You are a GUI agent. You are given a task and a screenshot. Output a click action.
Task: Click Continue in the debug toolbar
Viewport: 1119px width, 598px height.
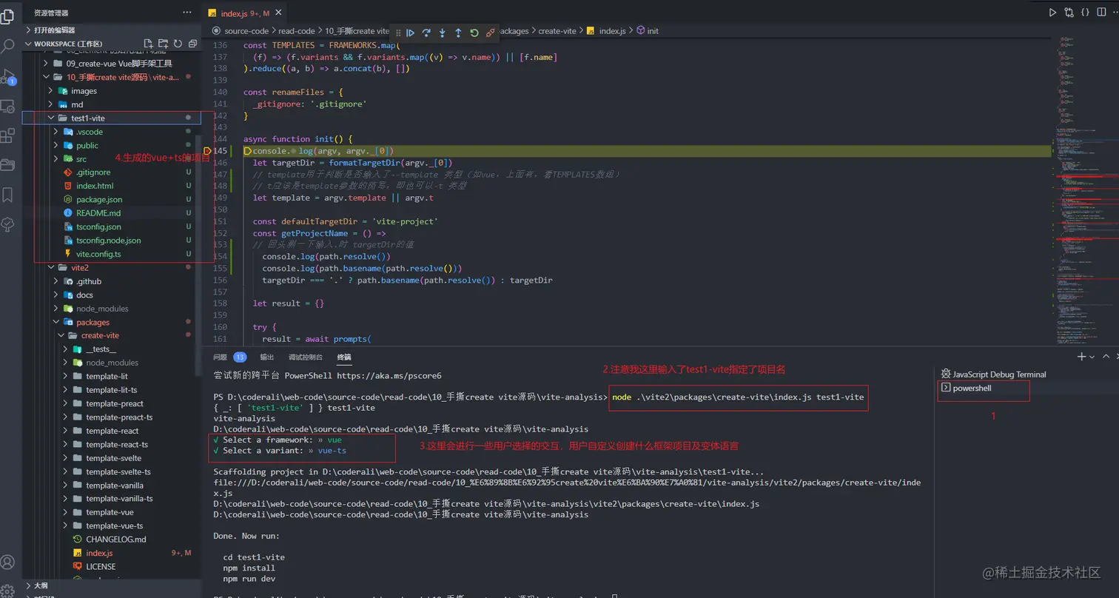(x=410, y=33)
